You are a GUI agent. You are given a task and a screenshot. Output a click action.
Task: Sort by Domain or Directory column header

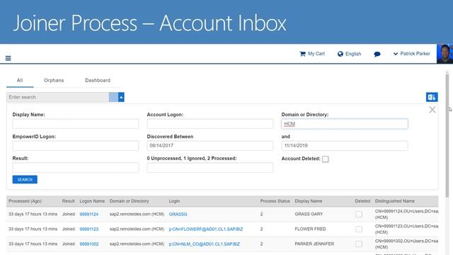point(129,201)
